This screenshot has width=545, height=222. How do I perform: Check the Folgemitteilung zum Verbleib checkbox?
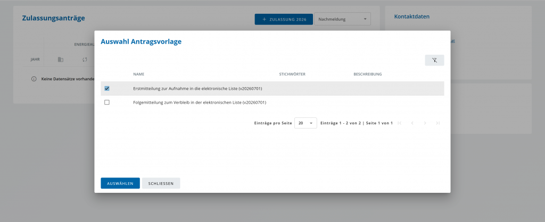[106, 103]
